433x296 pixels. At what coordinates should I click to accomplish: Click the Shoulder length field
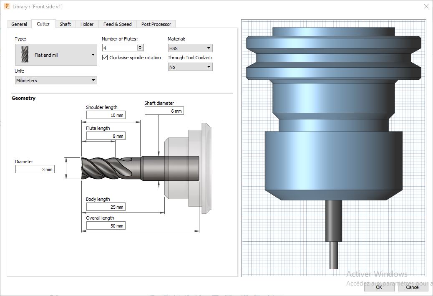(x=106, y=115)
